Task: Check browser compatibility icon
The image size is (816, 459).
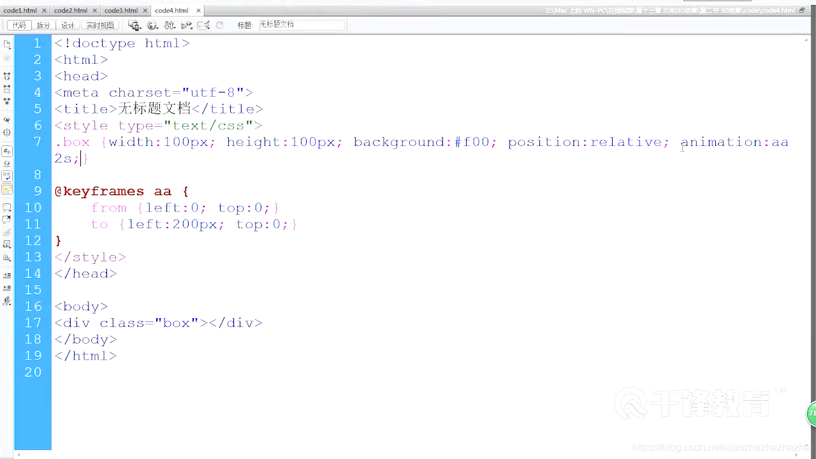Action: [x=204, y=25]
